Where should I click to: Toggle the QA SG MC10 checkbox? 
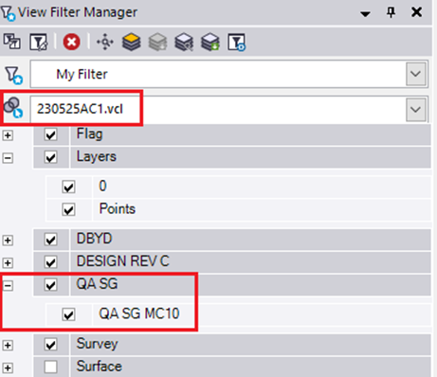click(68, 314)
